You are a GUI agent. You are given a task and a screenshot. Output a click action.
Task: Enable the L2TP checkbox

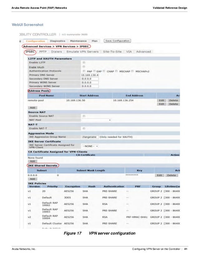click(x=84, y=62)
